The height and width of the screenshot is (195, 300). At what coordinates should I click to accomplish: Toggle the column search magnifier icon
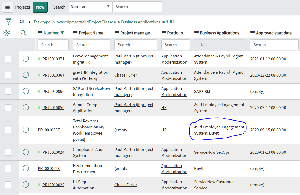23,33
